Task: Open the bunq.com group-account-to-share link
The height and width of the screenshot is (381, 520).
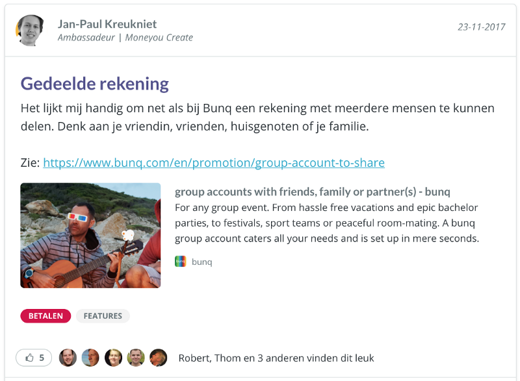Action: pos(214,162)
